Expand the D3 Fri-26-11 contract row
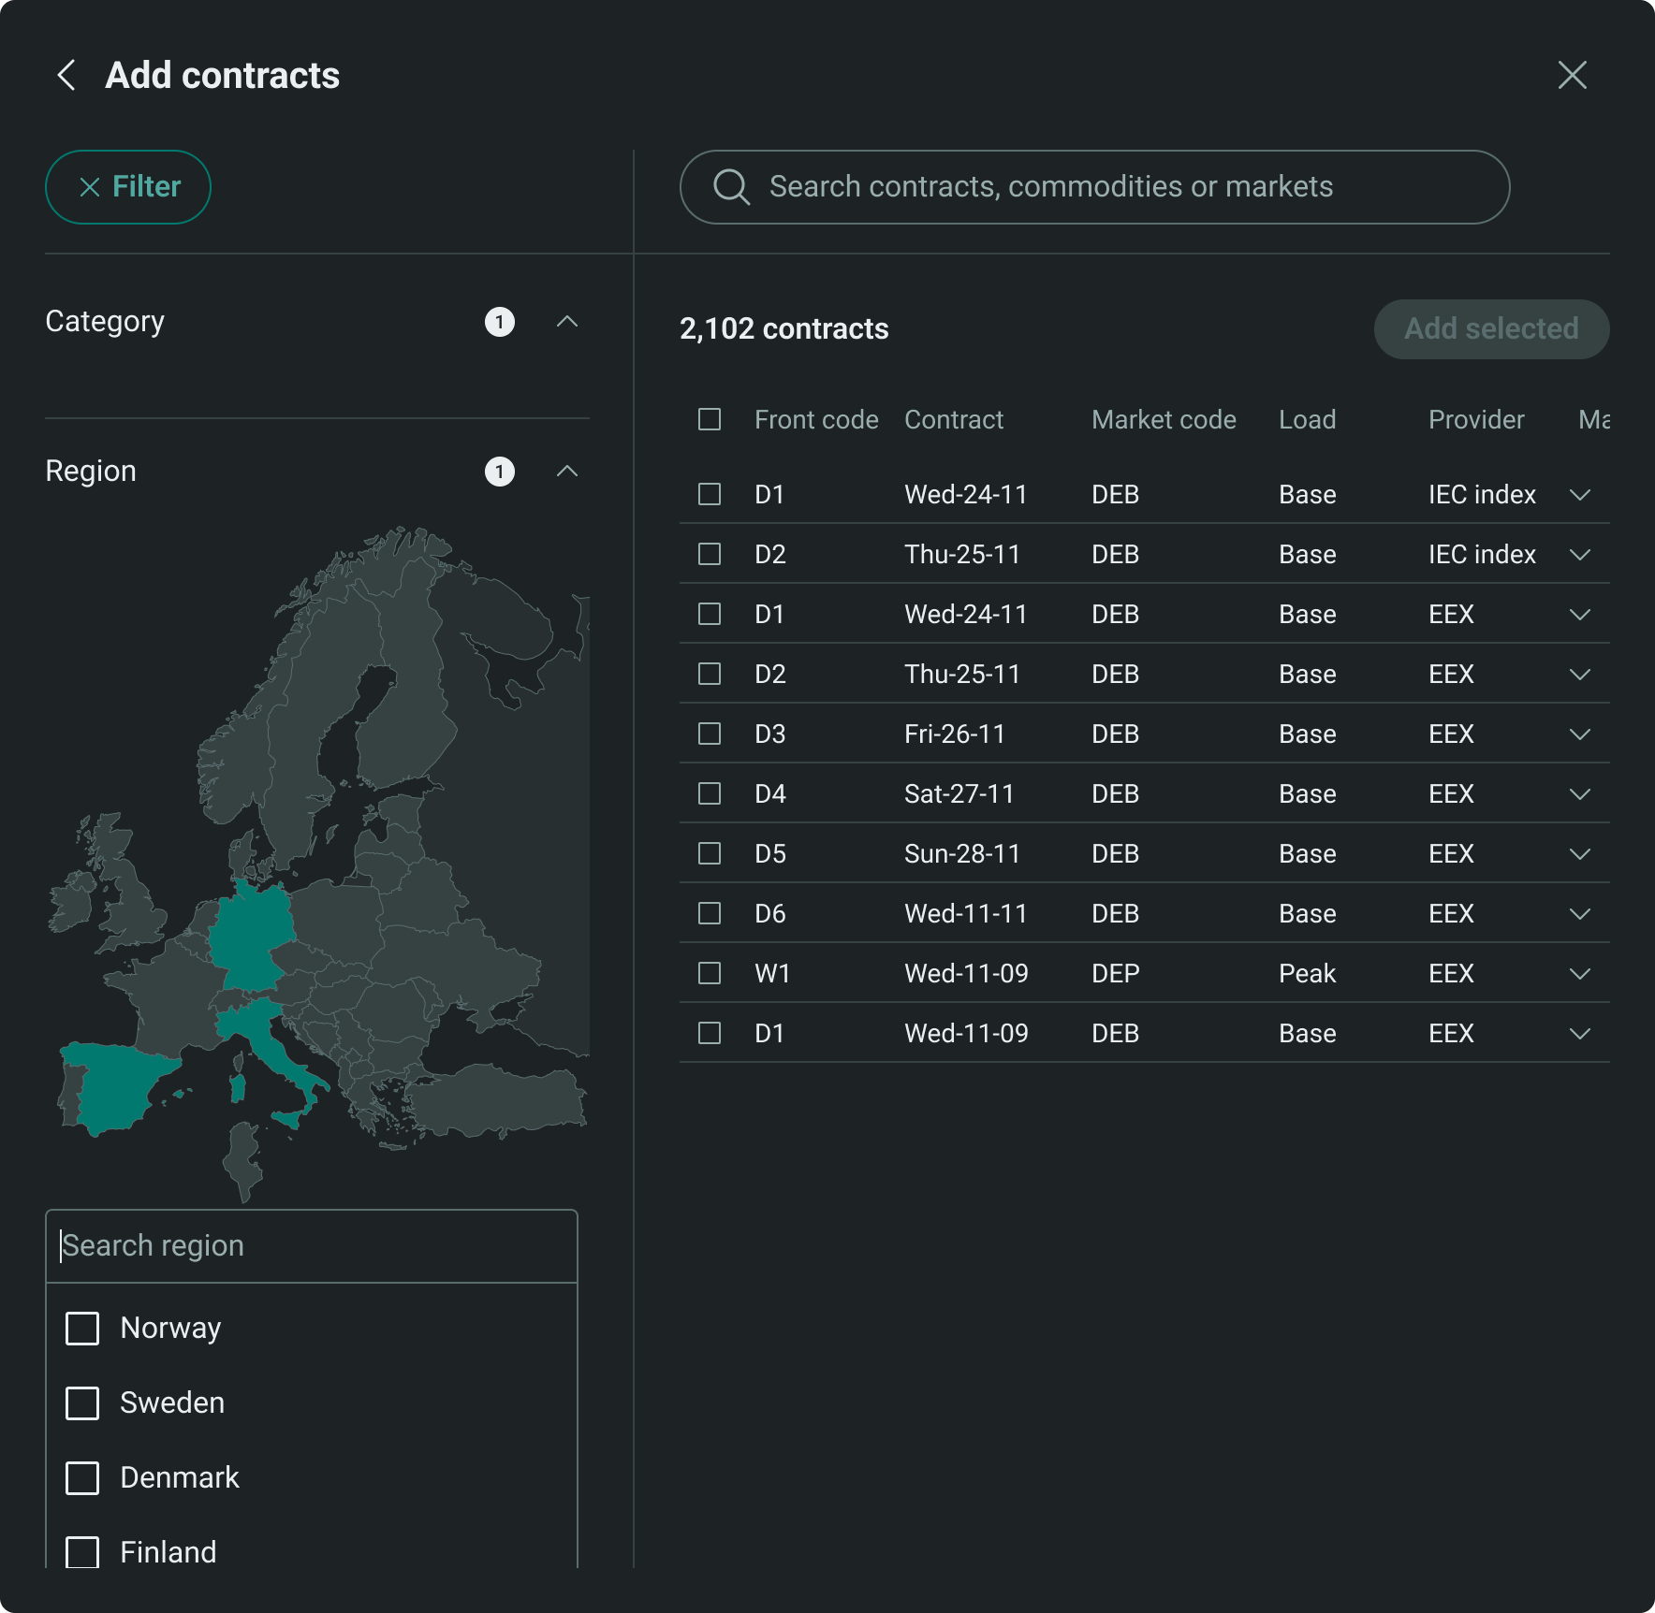The height and width of the screenshot is (1613, 1655). (1579, 734)
